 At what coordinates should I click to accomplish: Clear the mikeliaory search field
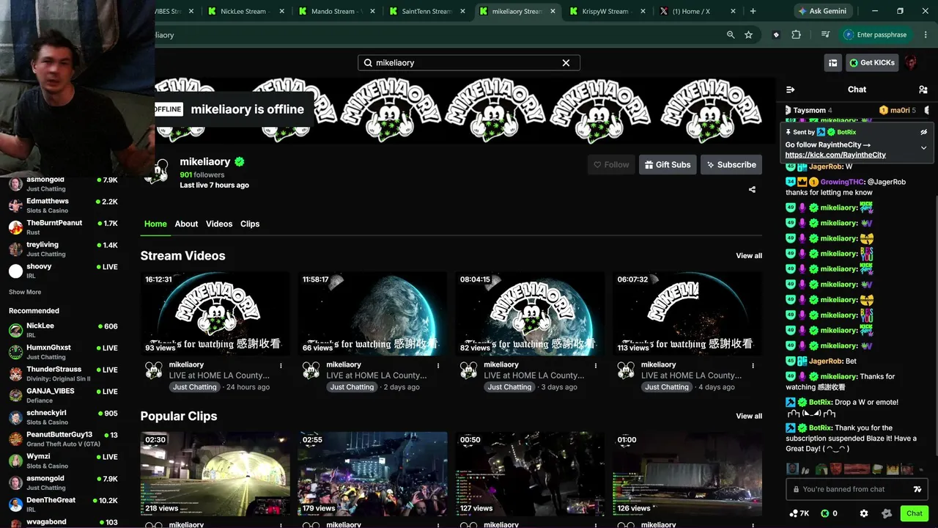(566, 63)
